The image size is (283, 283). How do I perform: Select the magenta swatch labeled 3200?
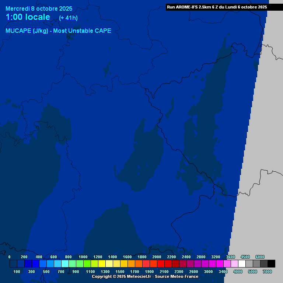(x=220, y=263)
